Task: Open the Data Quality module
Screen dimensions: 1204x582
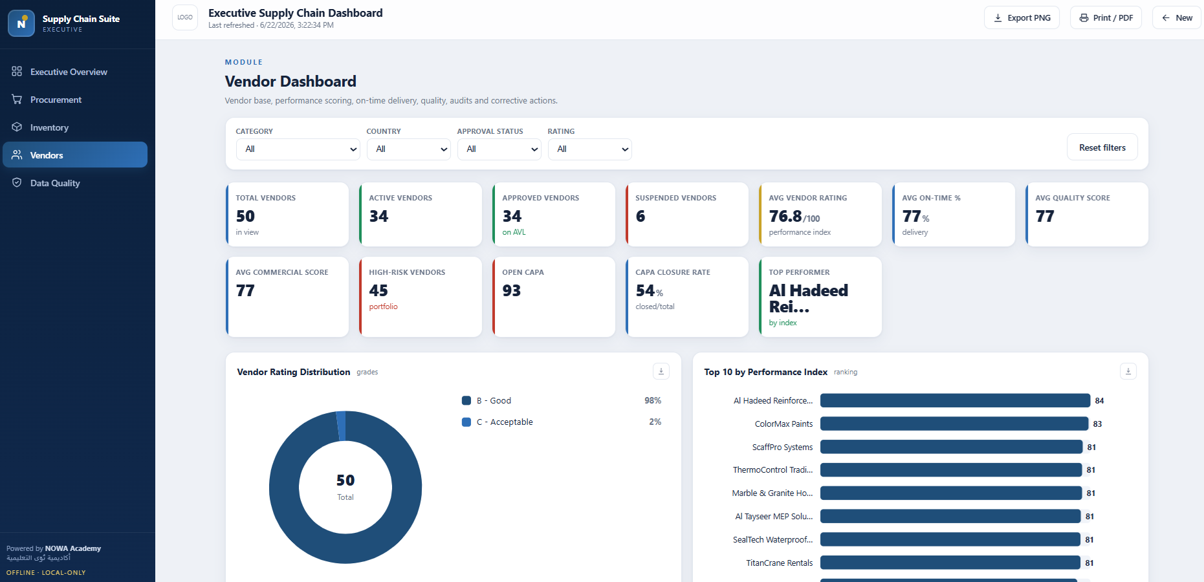Action: [x=75, y=183]
